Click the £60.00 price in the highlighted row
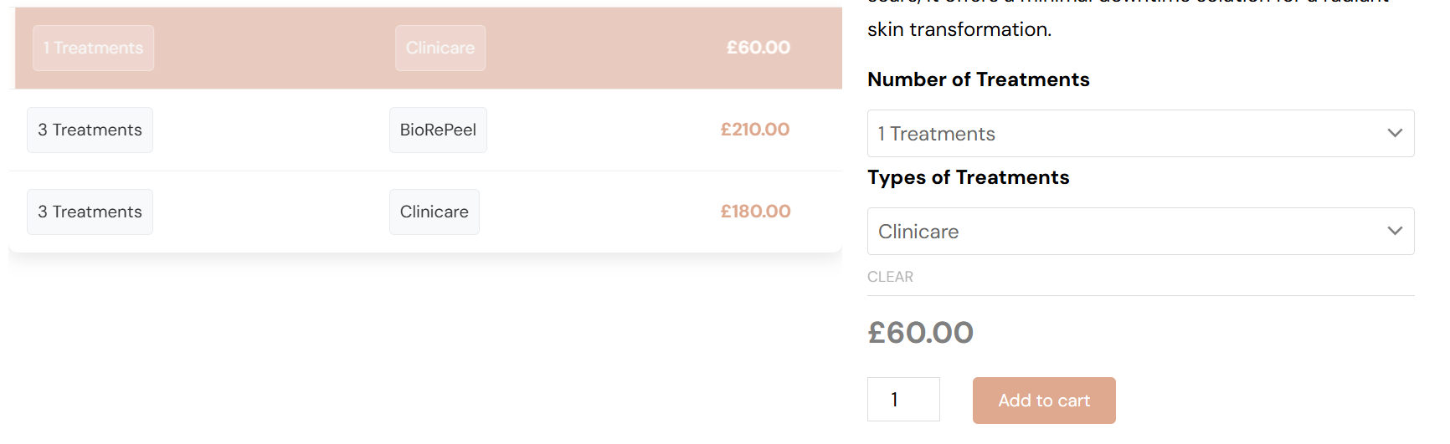Image resolution: width=1450 pixels, height=444 pixels. [758, 48]
